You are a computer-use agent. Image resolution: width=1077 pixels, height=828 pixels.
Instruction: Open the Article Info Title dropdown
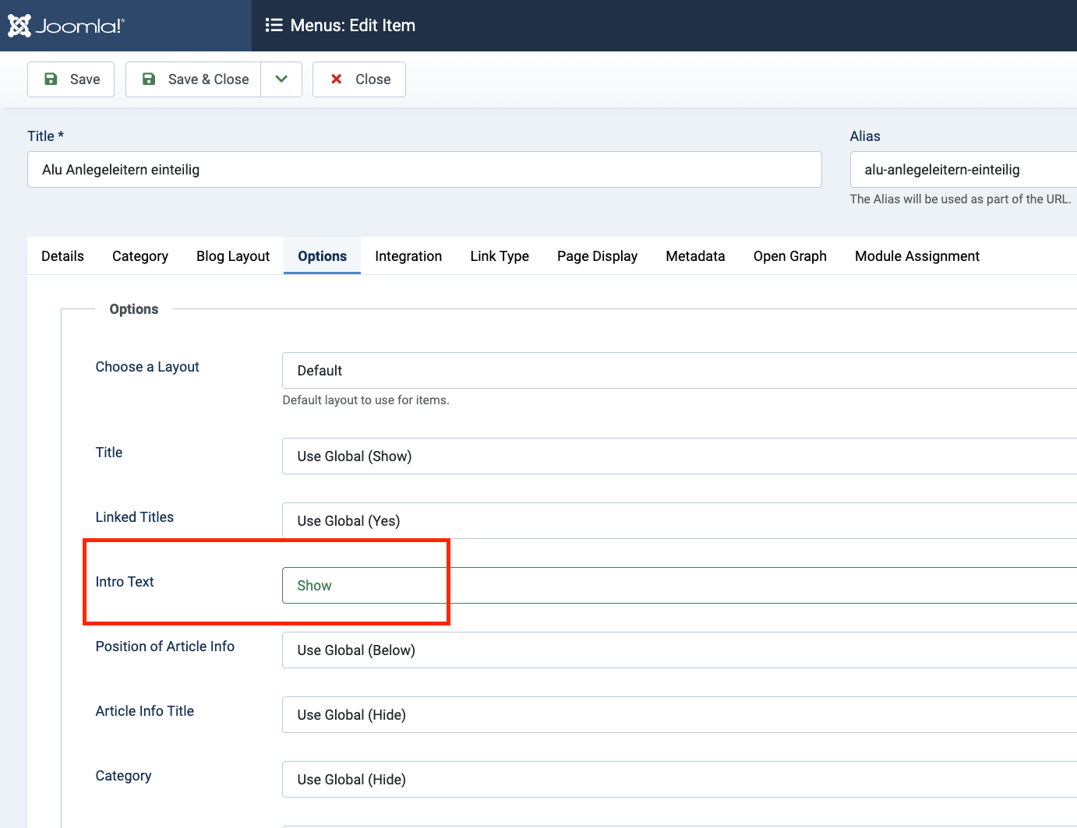[678, 715]
